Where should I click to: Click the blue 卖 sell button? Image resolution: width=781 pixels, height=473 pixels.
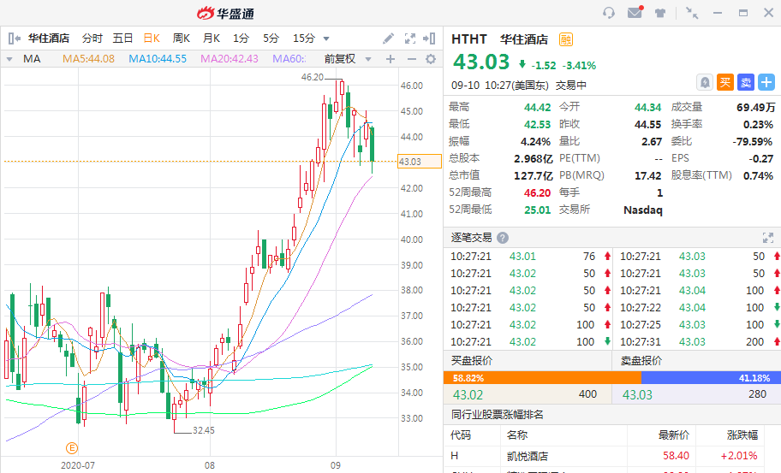pyautogui.click(x=746, y=82)
